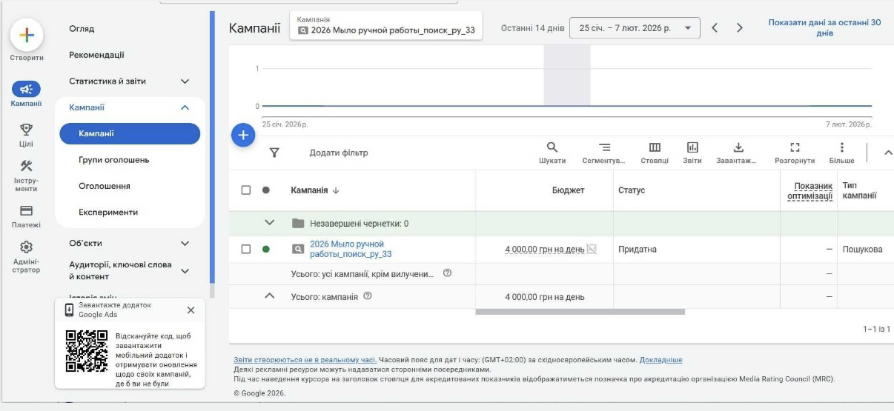Image resolution: width=894 pixels, height=411 pixels.
Task: Click the budget chart icon beside 4 000,00 грн
Action: 592,249
